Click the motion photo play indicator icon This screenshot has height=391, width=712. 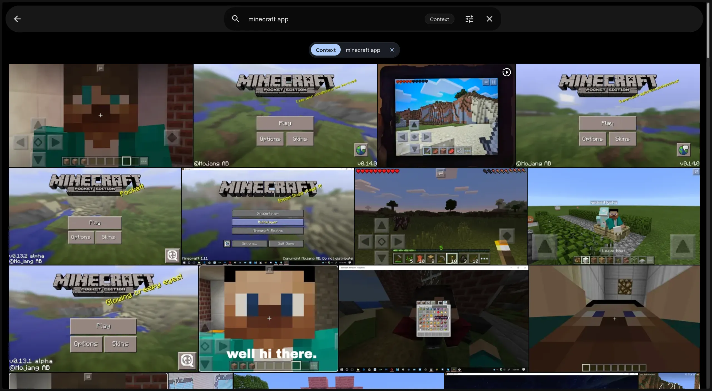[506, 72]
